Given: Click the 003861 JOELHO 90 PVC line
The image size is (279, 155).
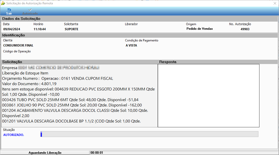Looking at the screenshot, I should pos(72,105).
